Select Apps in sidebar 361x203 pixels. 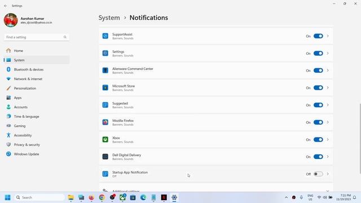point(37,98)
